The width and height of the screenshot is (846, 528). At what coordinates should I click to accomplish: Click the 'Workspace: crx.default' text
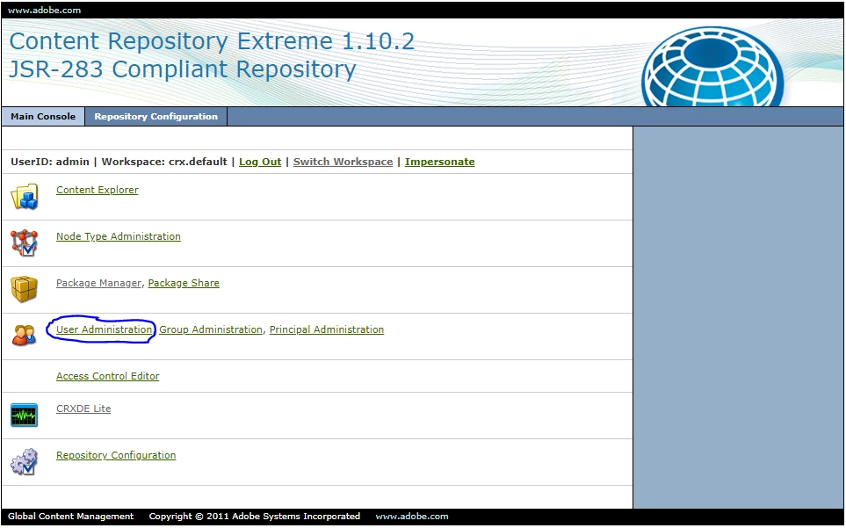click(x=164, y=162)
